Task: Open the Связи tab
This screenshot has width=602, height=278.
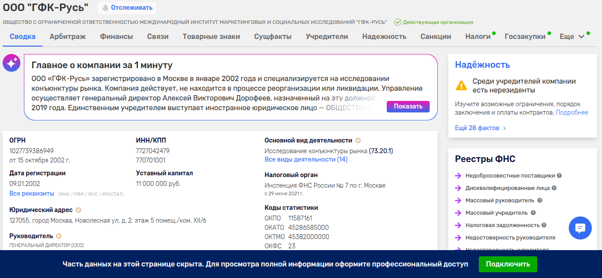Action: click(x=158, y=37)
